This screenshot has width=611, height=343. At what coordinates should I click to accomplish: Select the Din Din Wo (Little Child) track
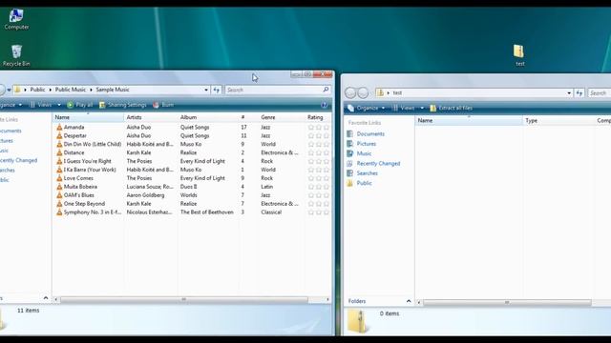93,144
